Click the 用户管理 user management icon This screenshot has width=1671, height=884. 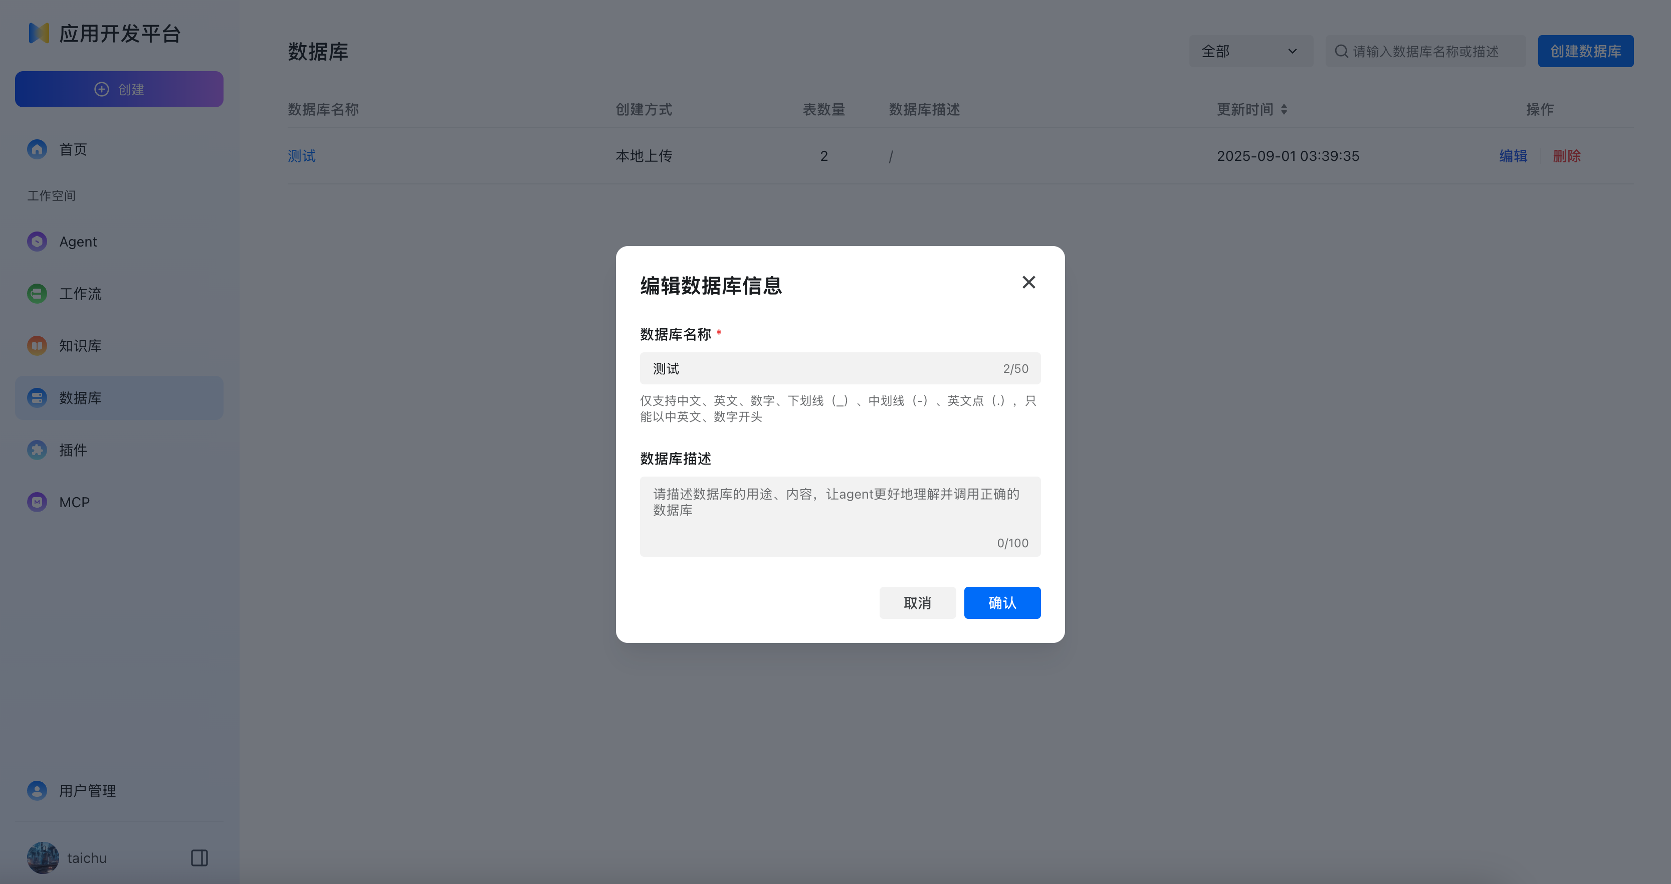37,790
